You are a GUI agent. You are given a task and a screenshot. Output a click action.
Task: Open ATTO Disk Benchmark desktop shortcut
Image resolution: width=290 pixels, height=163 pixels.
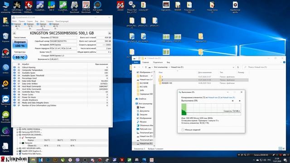[86, 7]
